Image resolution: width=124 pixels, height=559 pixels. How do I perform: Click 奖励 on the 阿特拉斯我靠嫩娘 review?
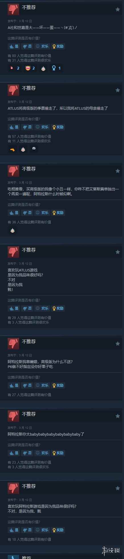[x=58, y=385]
